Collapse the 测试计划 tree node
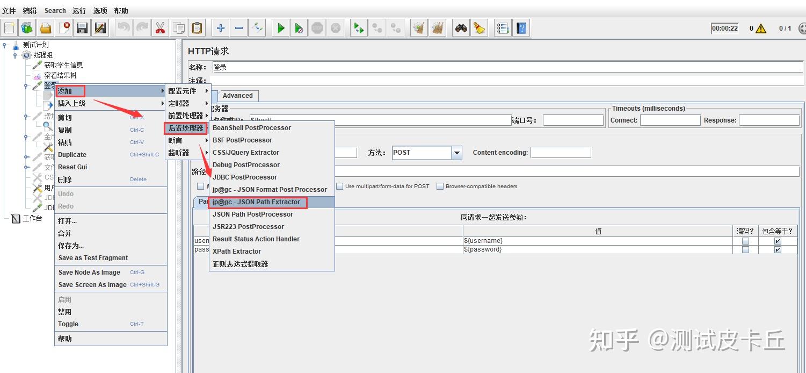The image size is (806, 373). point(5,45)
